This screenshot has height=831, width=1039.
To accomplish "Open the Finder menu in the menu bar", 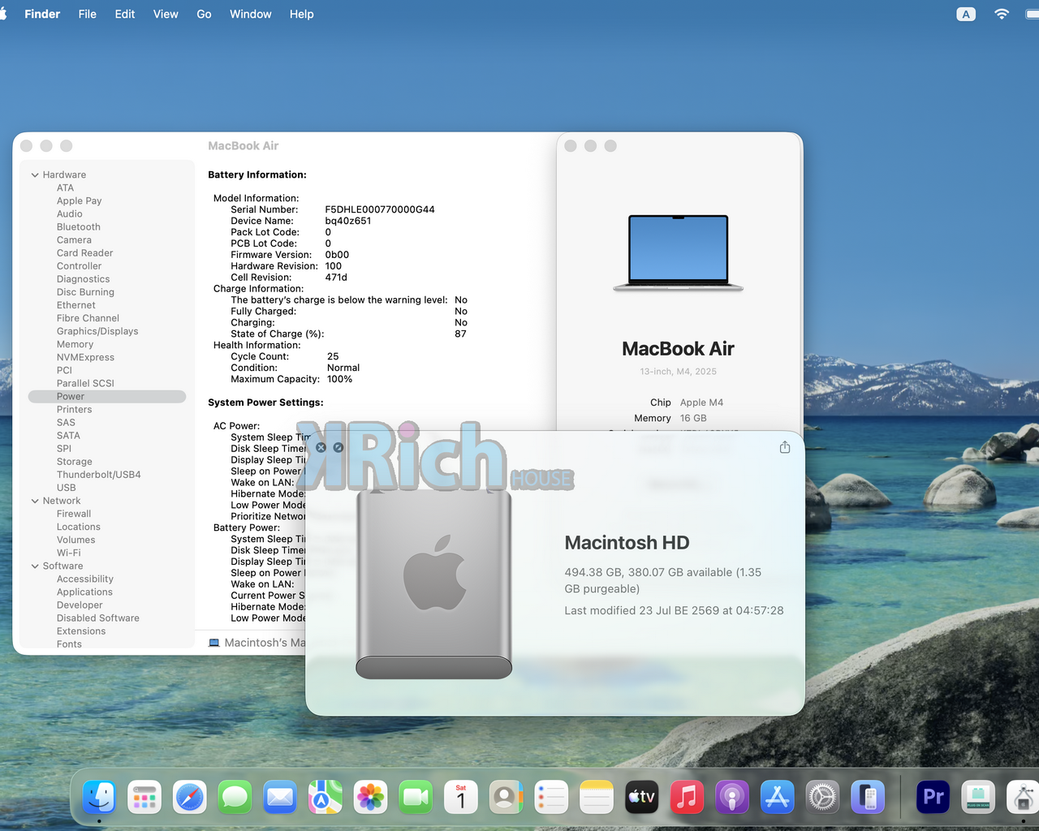I will click(42, 14).
